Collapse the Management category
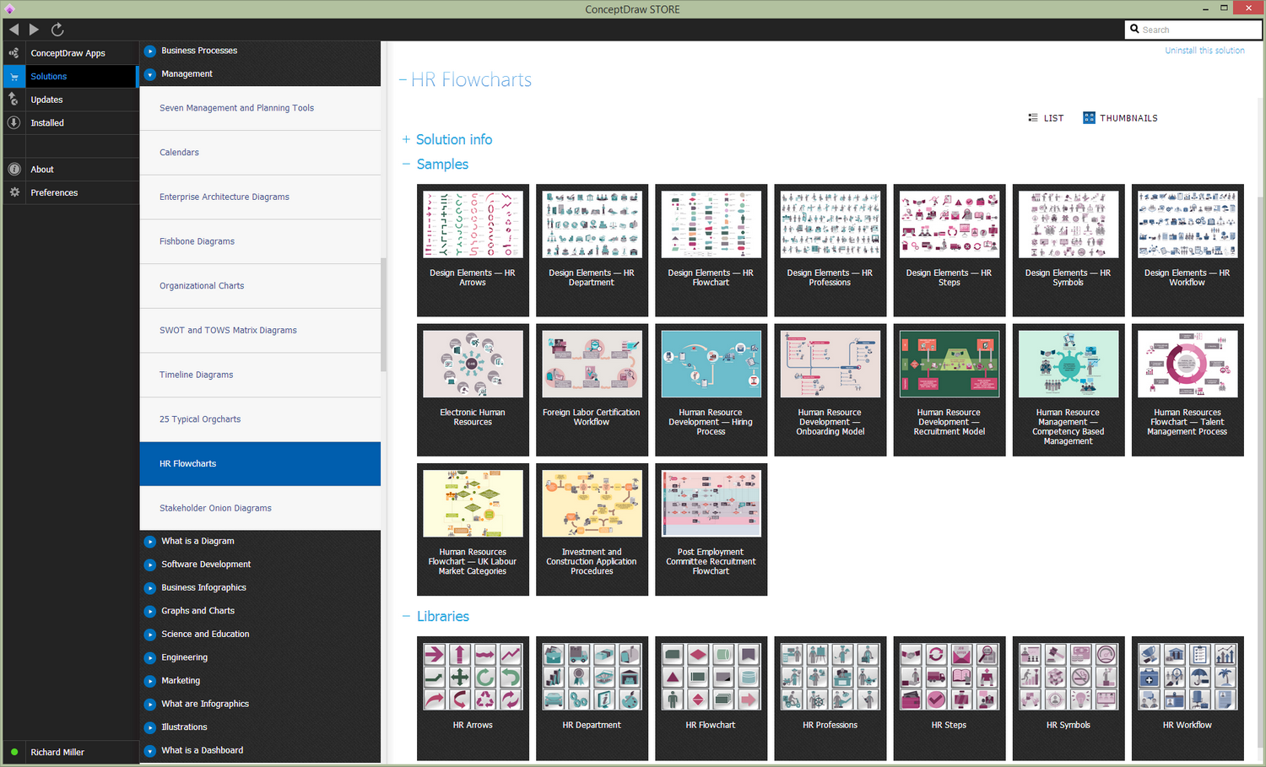Image resolution: width=1266 pixels, height=767 pixels. (149, 74)
